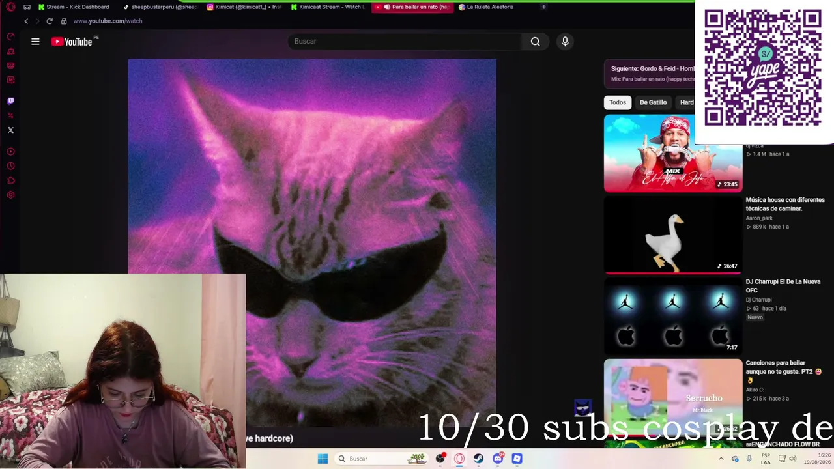834x469 pixels.
Task: Switch to Kimicaat Stream Kick tab
Action: coord(328,7)
